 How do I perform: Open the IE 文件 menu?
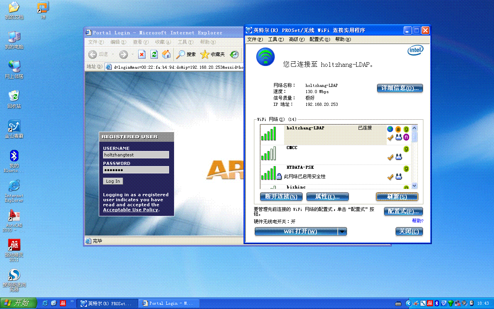click(x=96, y=42)
